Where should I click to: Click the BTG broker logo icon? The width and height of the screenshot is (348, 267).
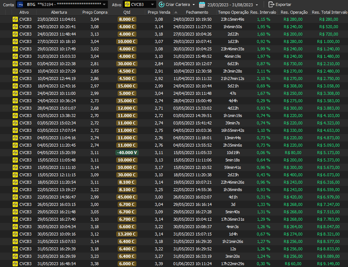point(20,4)
